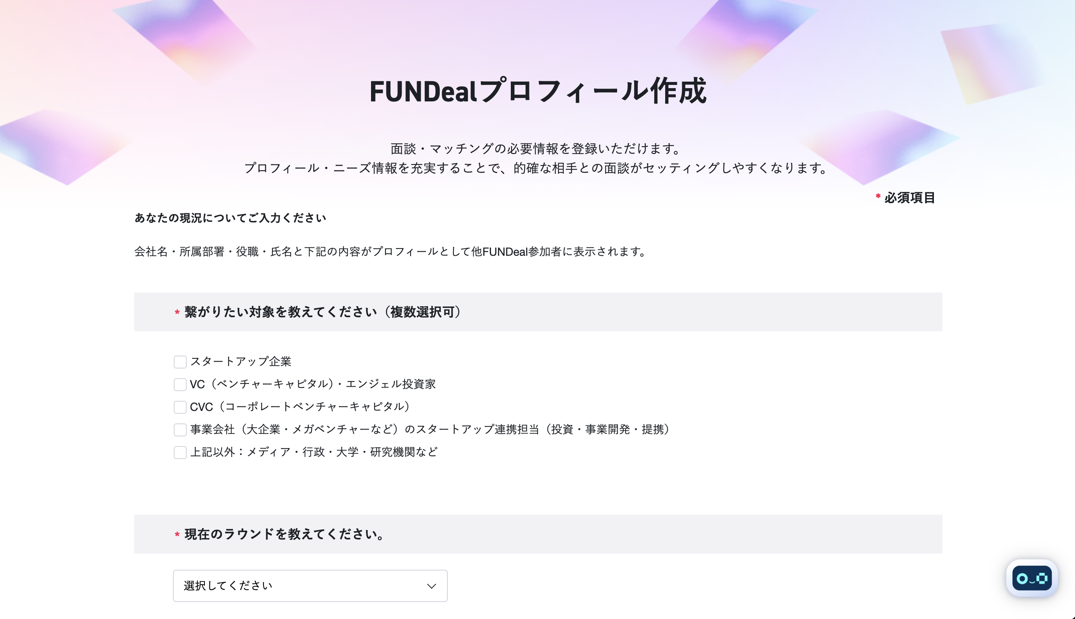This screenshot has width=1075, height=619.
Task: Click the 上記以外：メディア・行政・大学・研究機関など label
Action: [314, 451]
